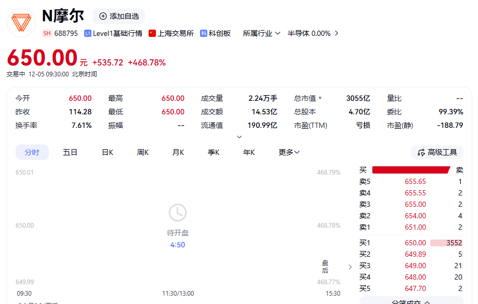Image resolution: width=478 pixels, height=304 pixels.
Task: Click the red buy/sell ratio bar
Action: click(x=410, y=170)
